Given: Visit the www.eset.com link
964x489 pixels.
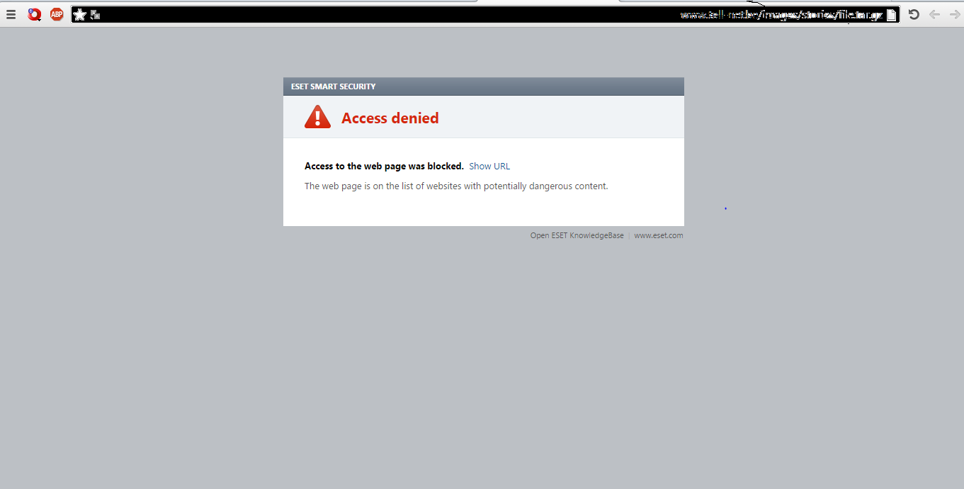Looking at the screenshot, I should (x=659, y=235).
